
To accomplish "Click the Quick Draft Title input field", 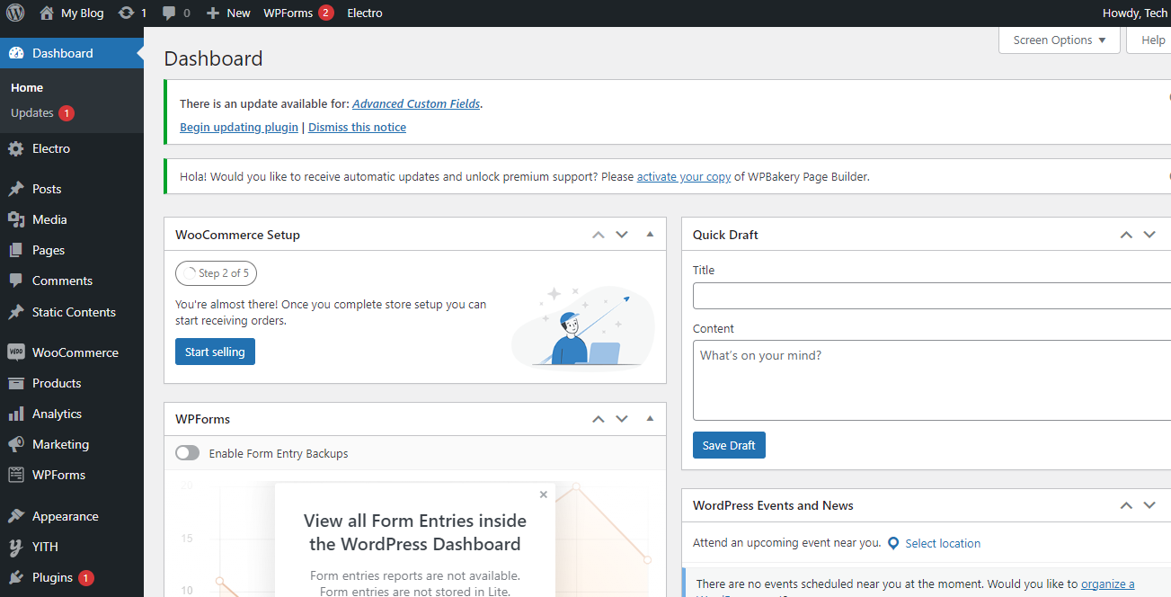I will click(932, 296).
